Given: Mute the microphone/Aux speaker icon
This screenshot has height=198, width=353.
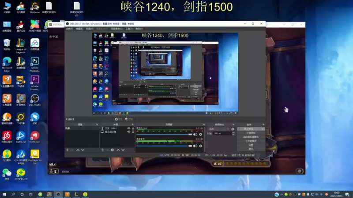Looking at the screenshot, I should 195,135.
